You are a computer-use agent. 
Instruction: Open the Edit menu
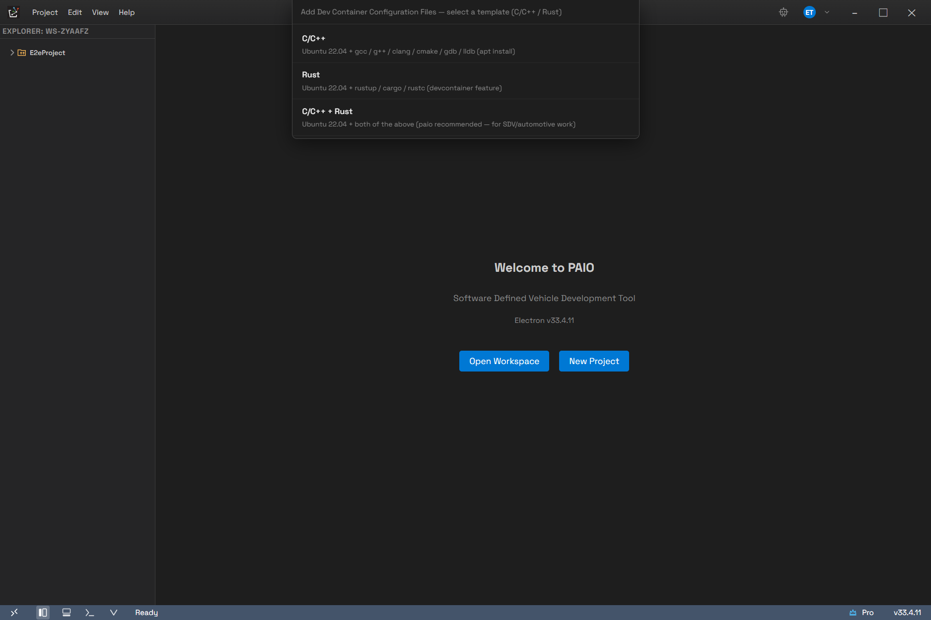pos(74,12)
